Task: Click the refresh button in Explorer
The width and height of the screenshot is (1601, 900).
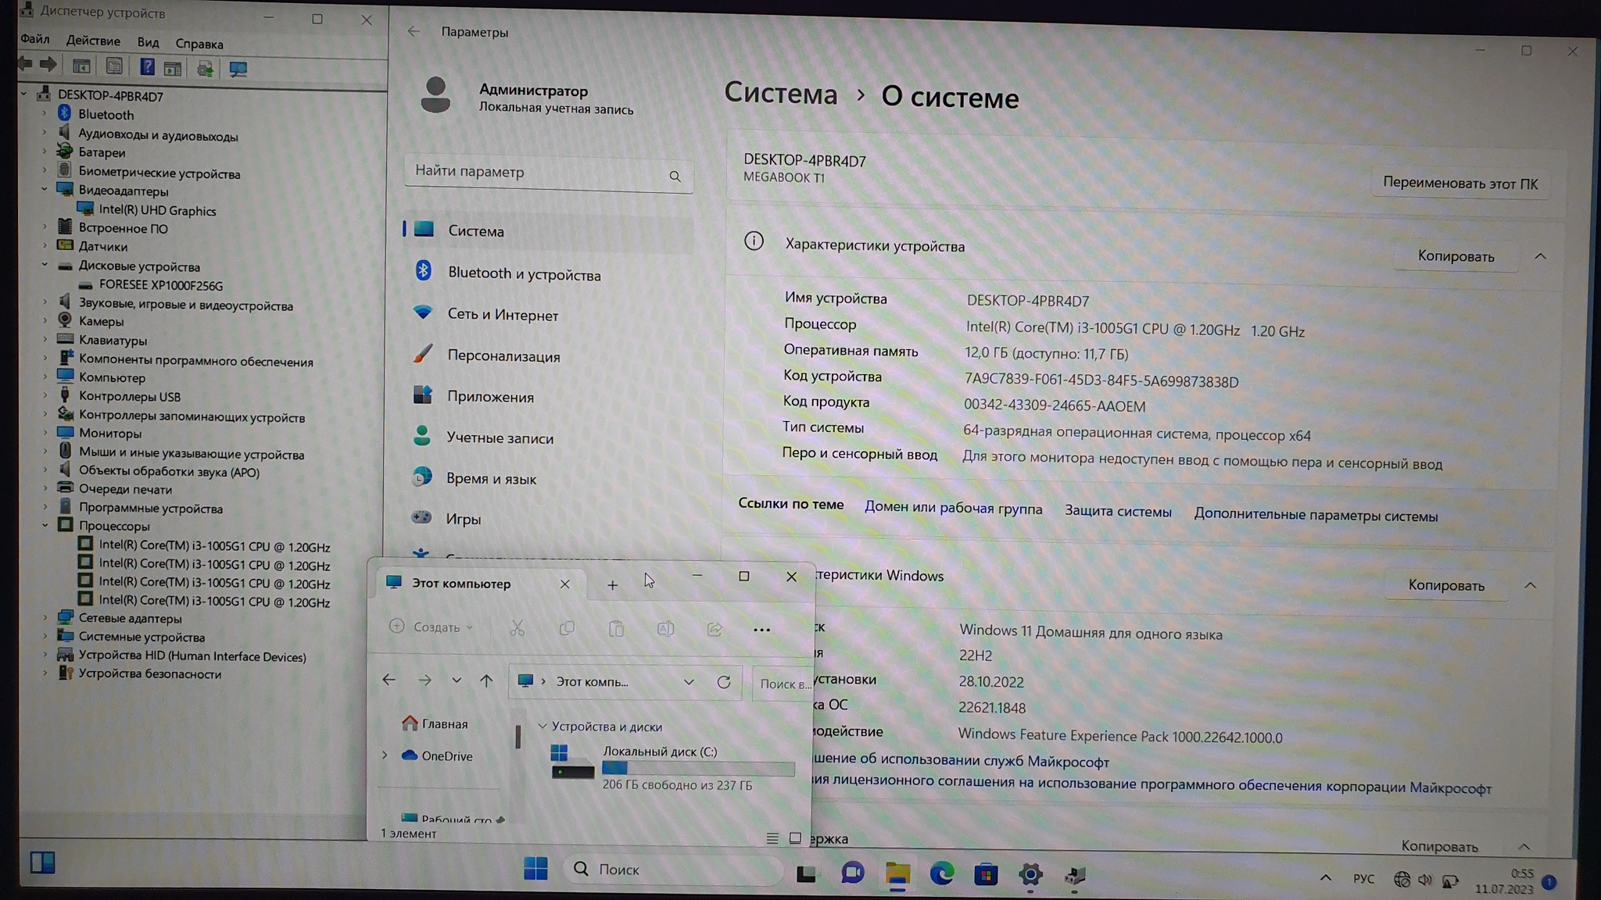Action: coord(724,682)
